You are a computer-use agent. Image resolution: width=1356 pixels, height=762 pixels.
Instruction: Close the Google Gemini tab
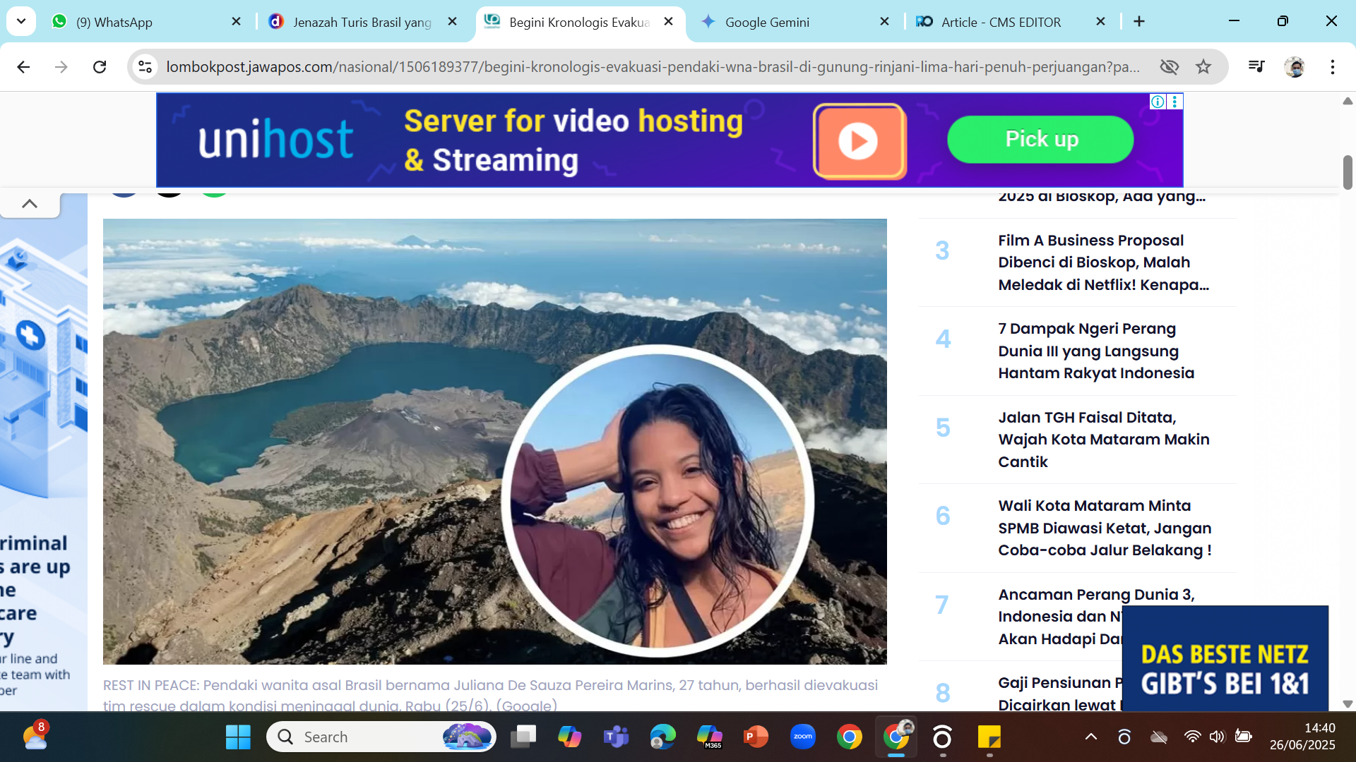click(x=884, y=22)
